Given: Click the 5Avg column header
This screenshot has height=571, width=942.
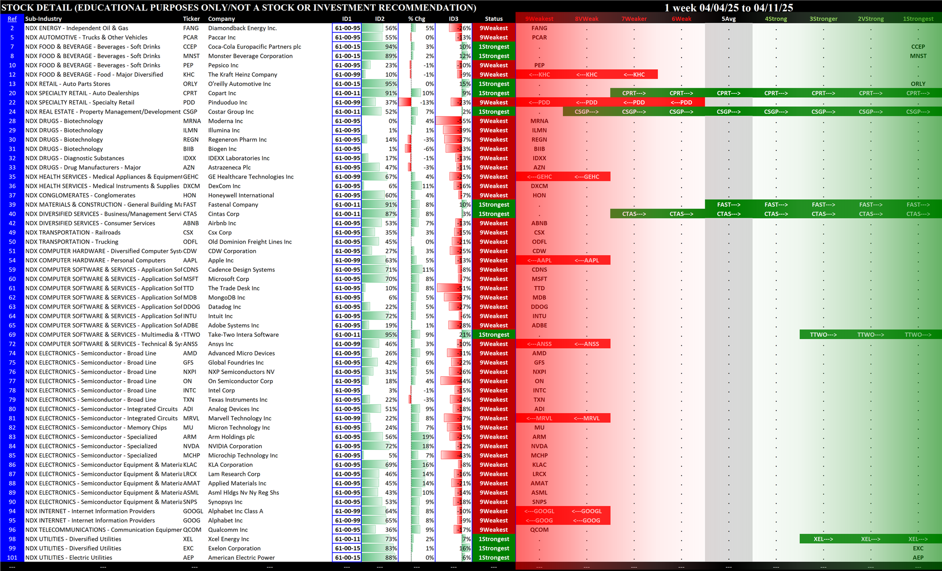Looking at the screenshot, I should click(728, 19).
